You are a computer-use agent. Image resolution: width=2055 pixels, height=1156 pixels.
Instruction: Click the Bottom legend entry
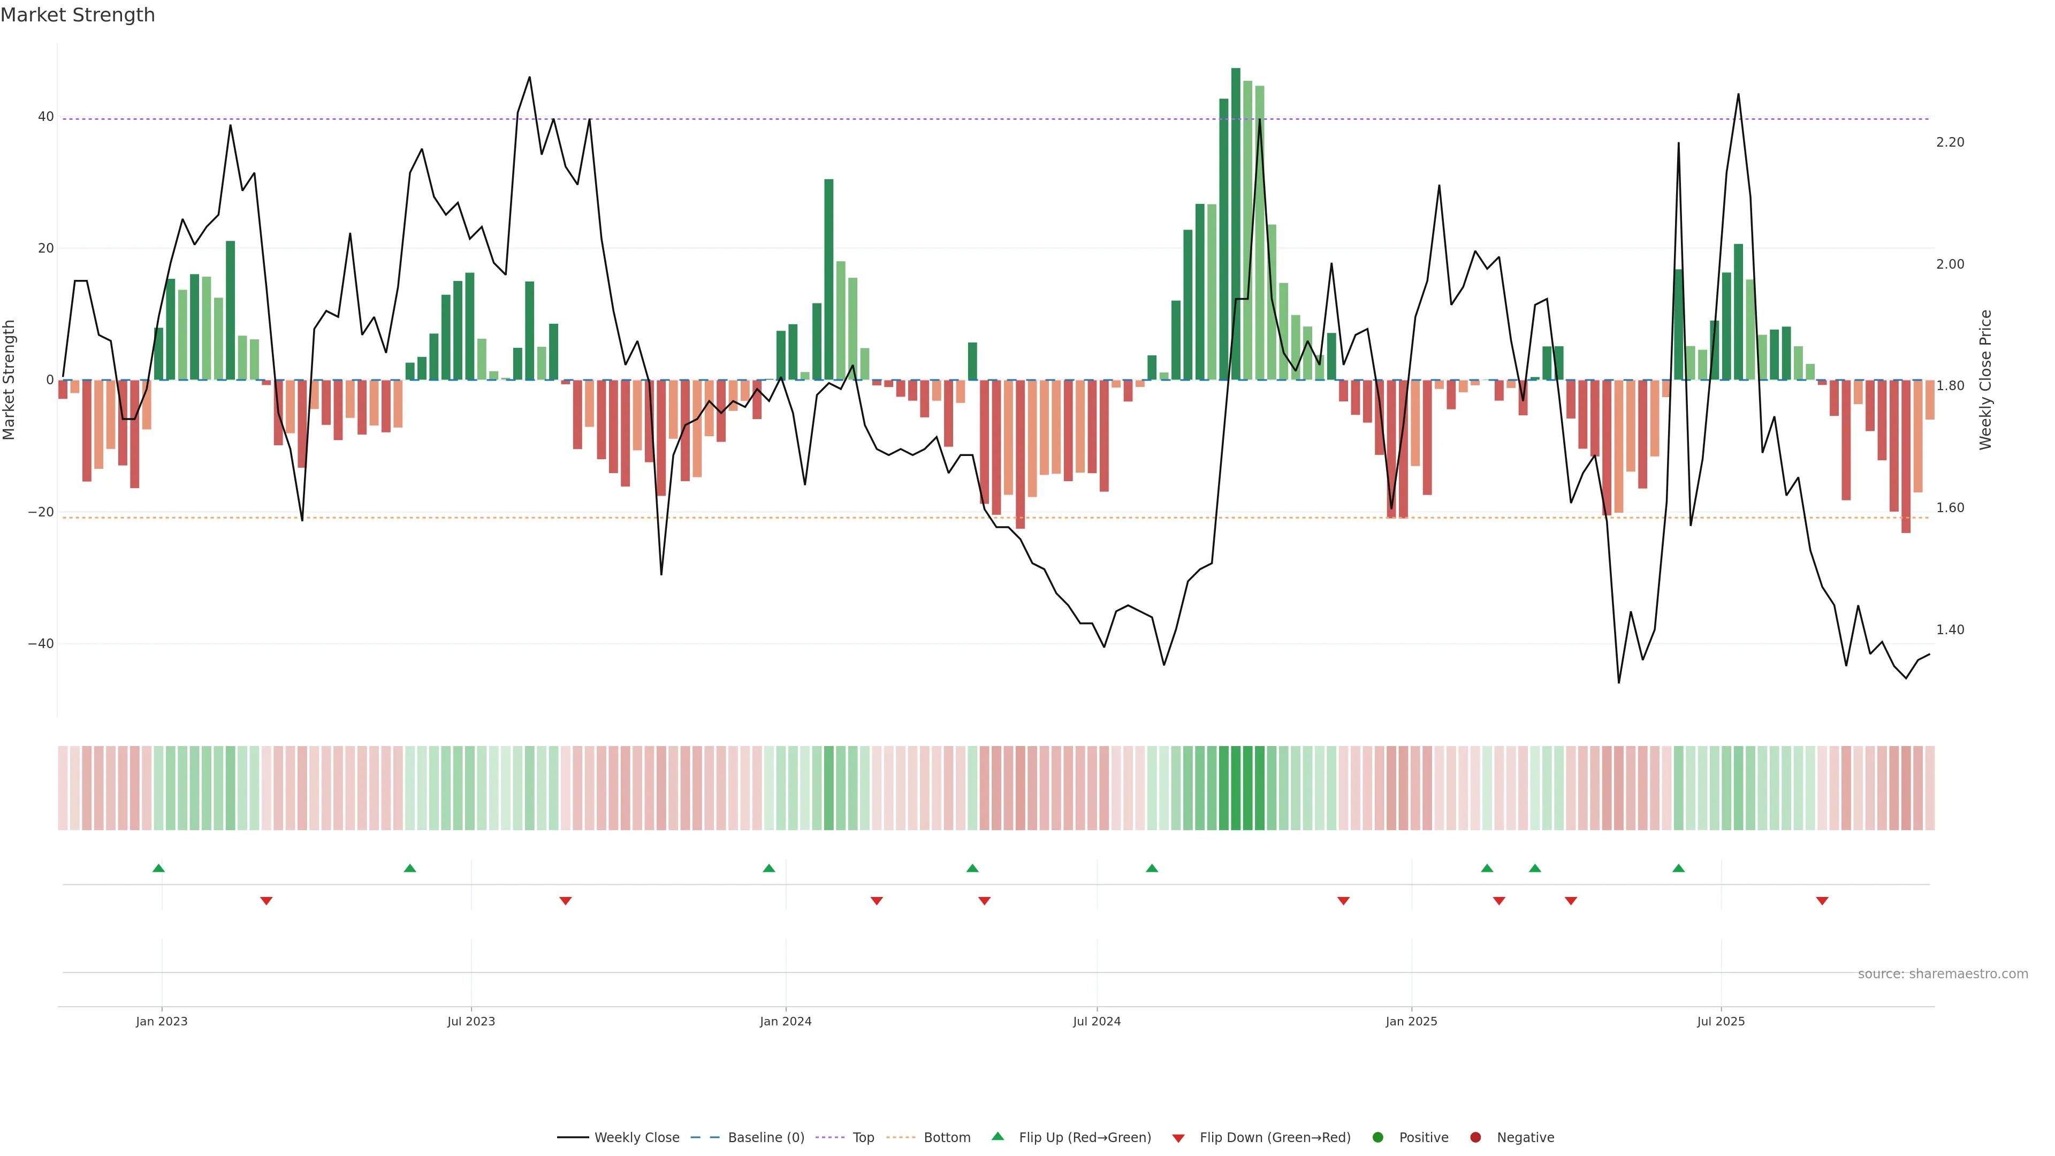[x=946, y=1138]
